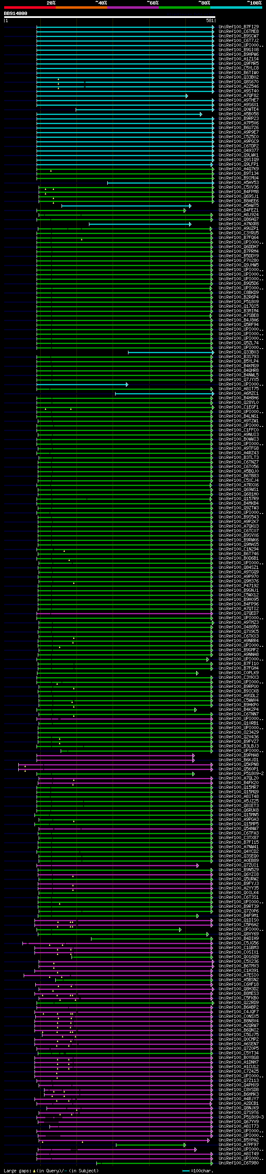Click the green alignment arrowhead for A7PF97
The width and height of the screenshot is (266, 1174).
185,1145
